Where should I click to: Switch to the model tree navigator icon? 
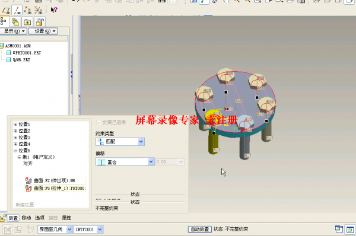pos(4,21)
